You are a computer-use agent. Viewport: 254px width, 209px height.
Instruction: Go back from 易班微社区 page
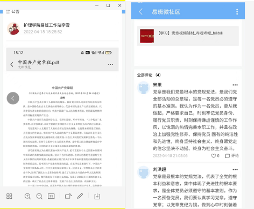140,12
